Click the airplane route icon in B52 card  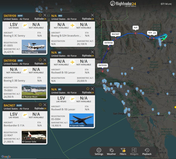point(73,25)
